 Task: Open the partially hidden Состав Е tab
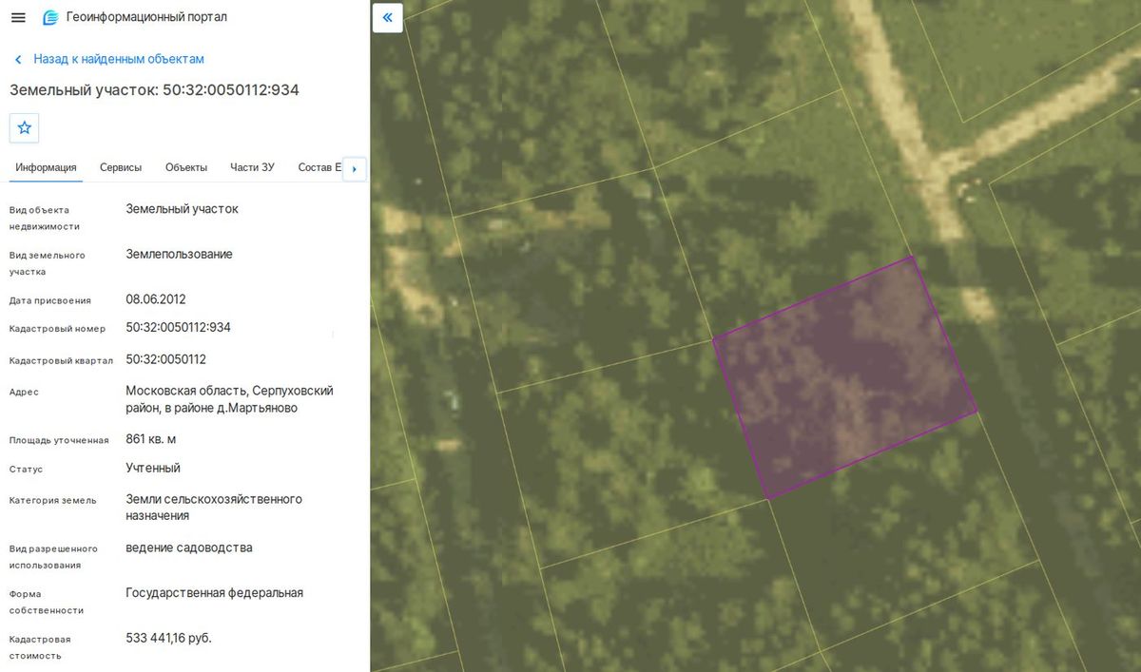click(x=319, y=167)
